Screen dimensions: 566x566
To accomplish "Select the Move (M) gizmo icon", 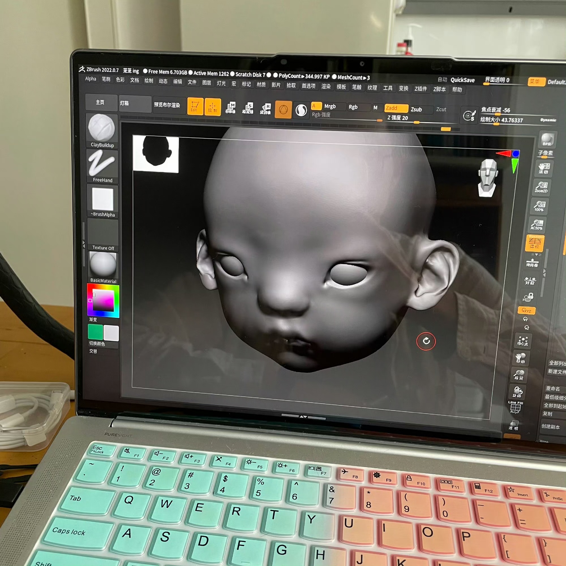I will 231,108.
